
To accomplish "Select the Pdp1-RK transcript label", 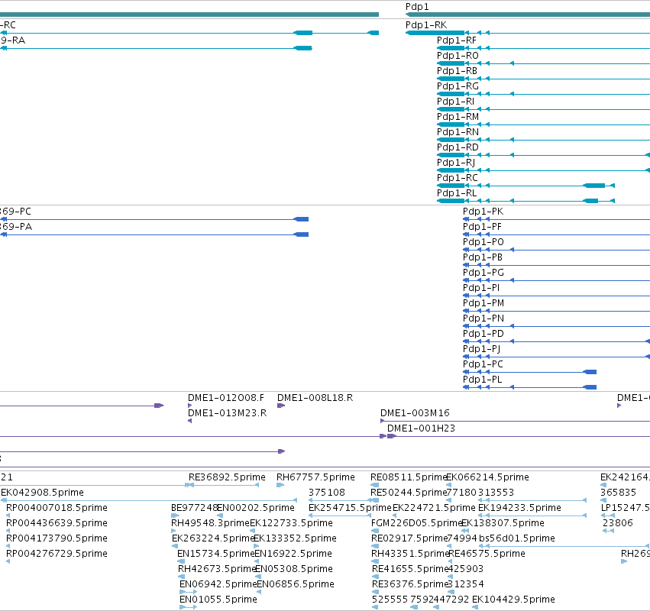I will pos(426,25).
